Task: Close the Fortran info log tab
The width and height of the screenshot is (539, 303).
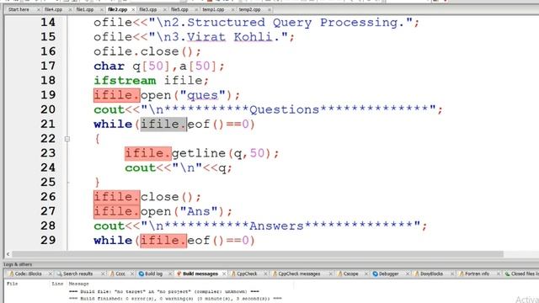Action: [x=498, y=274]
